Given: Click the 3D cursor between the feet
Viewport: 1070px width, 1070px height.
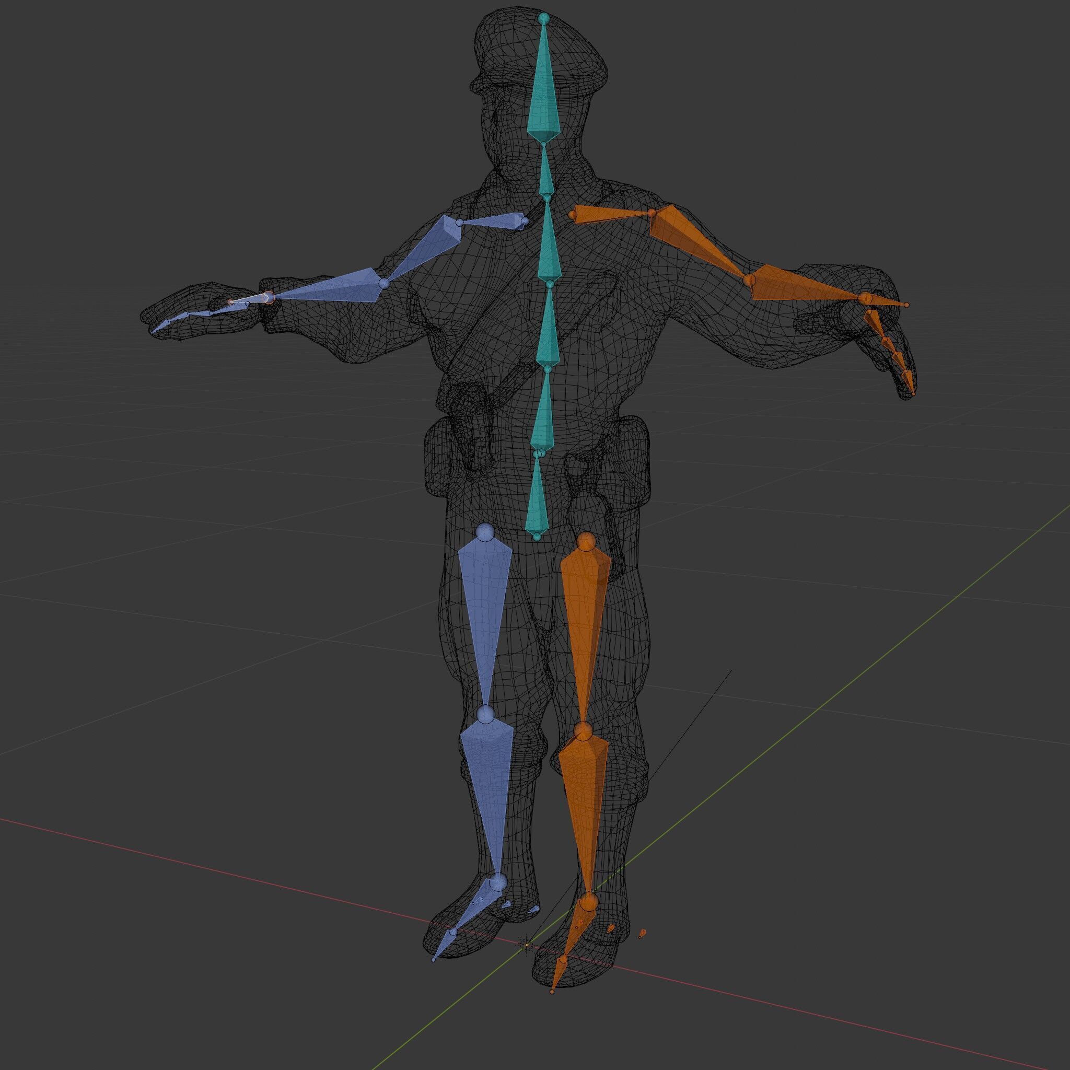Looking at the screenshot, I should pyautogui.click(x=526, y=945).
